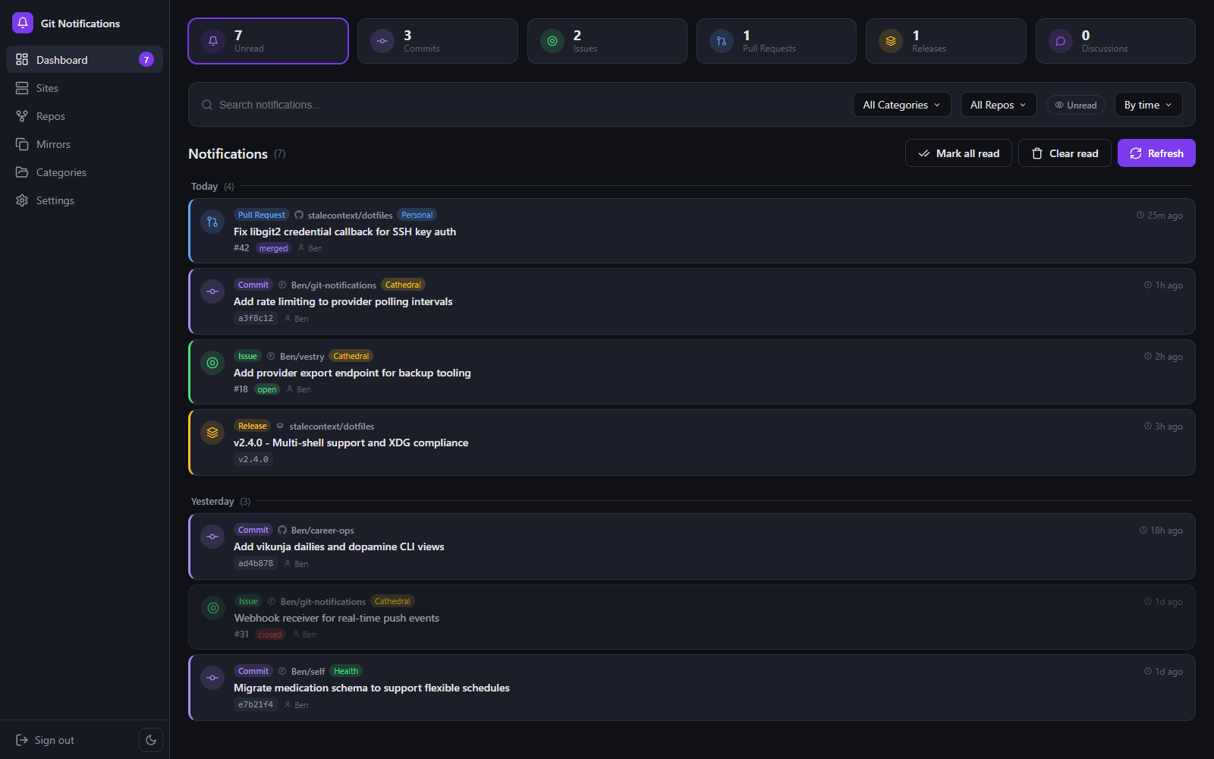Select the 3 Commits stat card

tap(438, 41)
